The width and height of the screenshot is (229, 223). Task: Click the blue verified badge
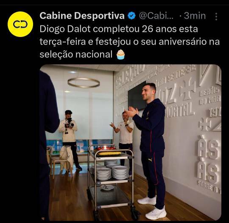click(132, 16)
